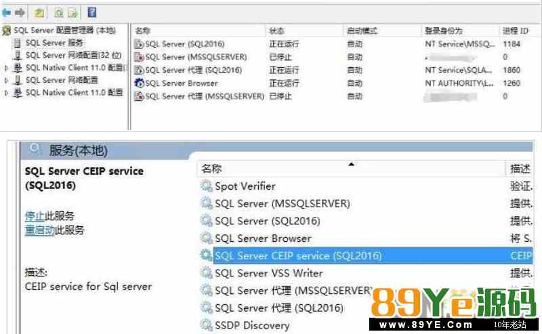Sort by the 登录身份为 column header

click(x=444, y=31)
